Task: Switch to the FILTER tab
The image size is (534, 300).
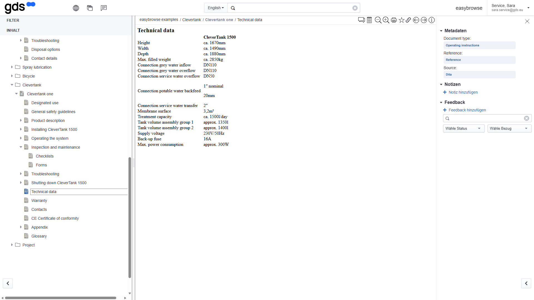Action: (x=13, y=20)
